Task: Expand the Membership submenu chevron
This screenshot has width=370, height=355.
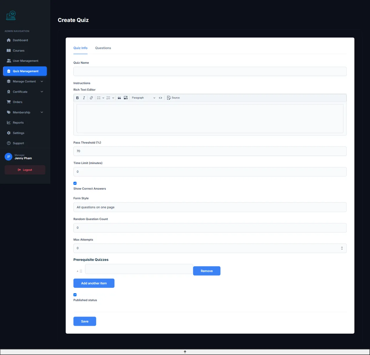Action: (42, 112)
